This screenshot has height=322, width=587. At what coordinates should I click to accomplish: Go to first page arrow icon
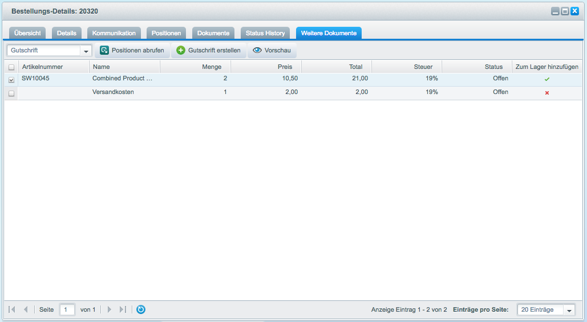tap(12, 309)
